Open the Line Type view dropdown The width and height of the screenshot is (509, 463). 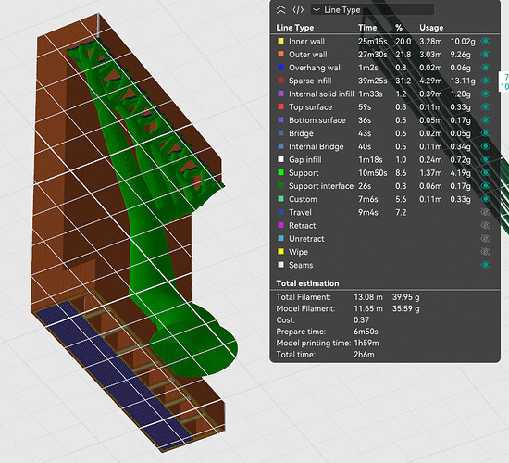372,10
